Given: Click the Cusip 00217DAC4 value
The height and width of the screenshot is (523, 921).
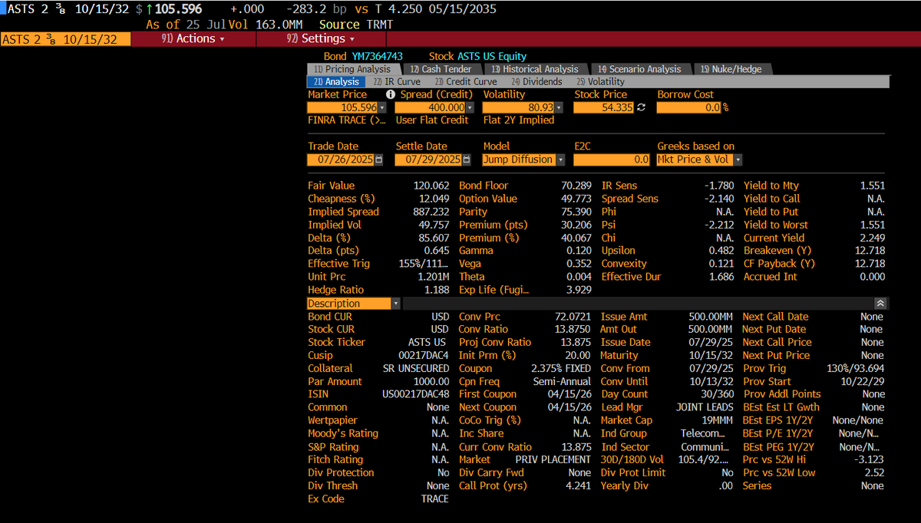Looking at the screenshot, I should [x=424, y=355].
